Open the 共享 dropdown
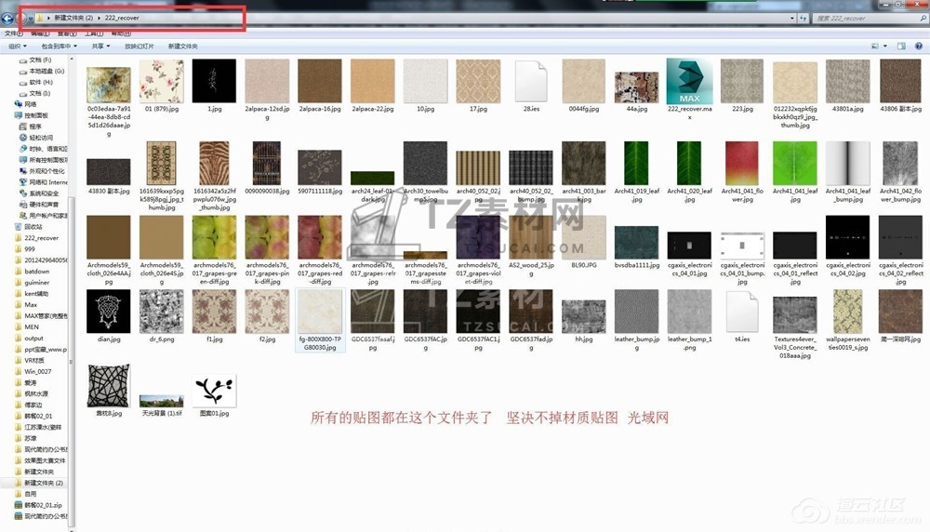The image size is (930, 532). (x=100, y=47)
